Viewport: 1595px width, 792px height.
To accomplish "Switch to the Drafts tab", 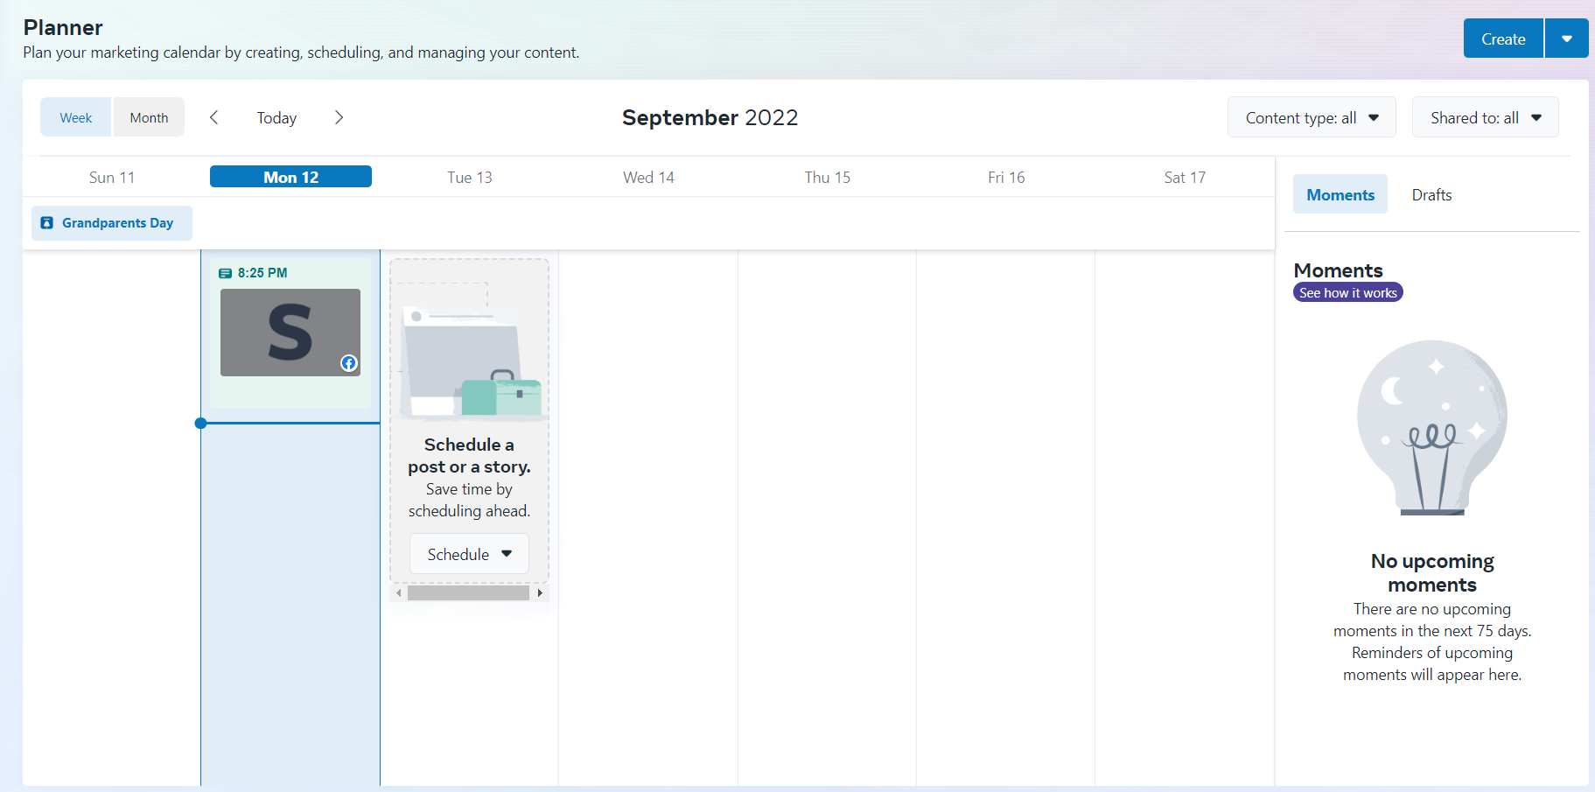I will (x=1431, y=194).
